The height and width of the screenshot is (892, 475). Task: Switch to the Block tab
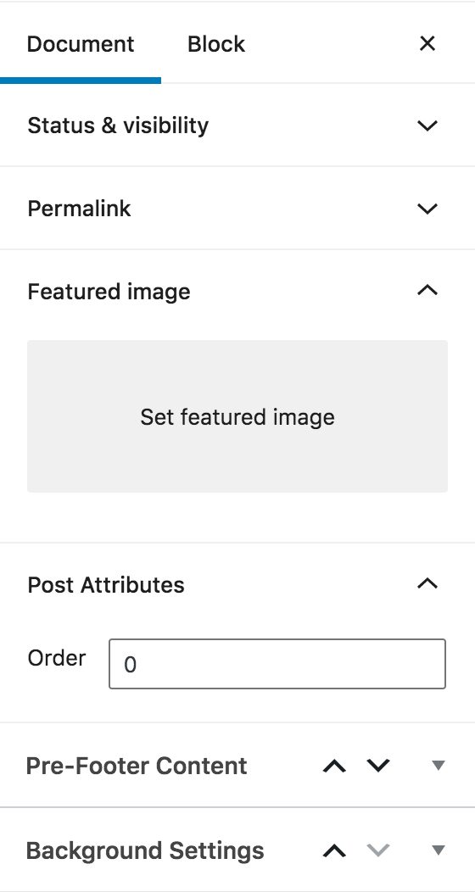pos(216,44)
